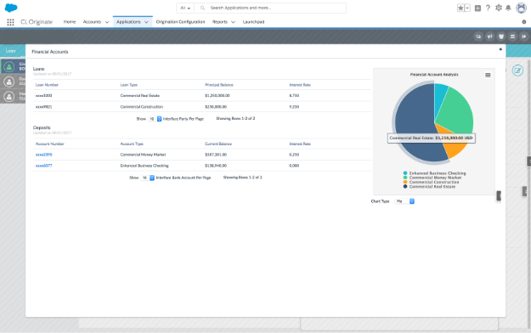
Task: Click the edit pencil circle icon
Action: point(517,71)
